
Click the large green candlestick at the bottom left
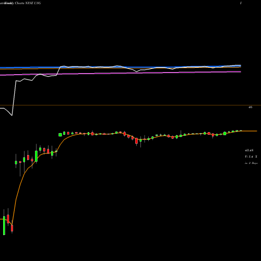4,225
